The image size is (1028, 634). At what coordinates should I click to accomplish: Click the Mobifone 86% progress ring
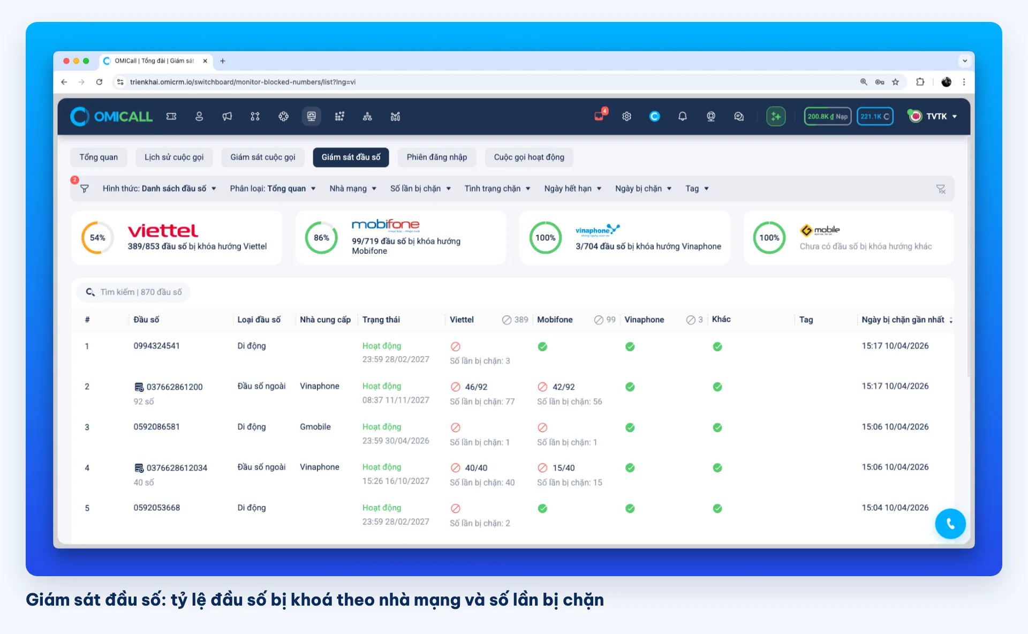[x=321, y=238]
